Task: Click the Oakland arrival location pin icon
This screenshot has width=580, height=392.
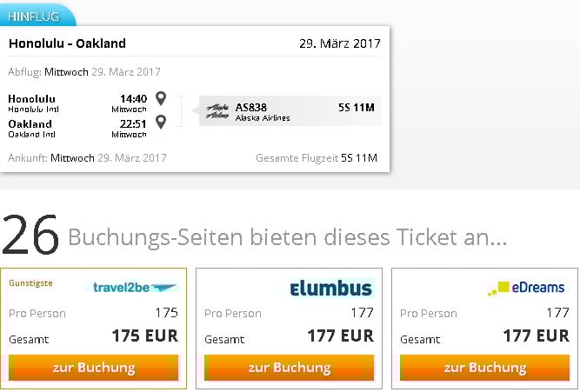Action: [161, 123]
